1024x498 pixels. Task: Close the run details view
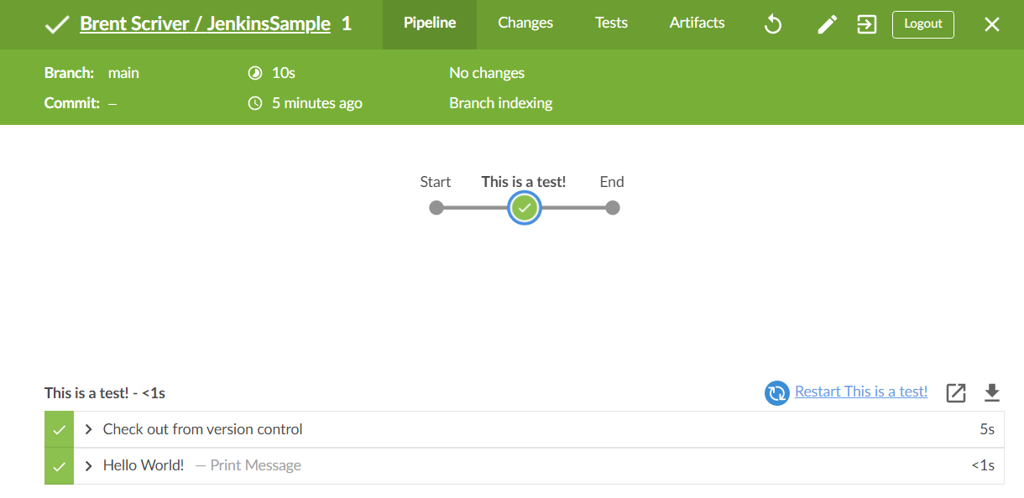point(992,24)
